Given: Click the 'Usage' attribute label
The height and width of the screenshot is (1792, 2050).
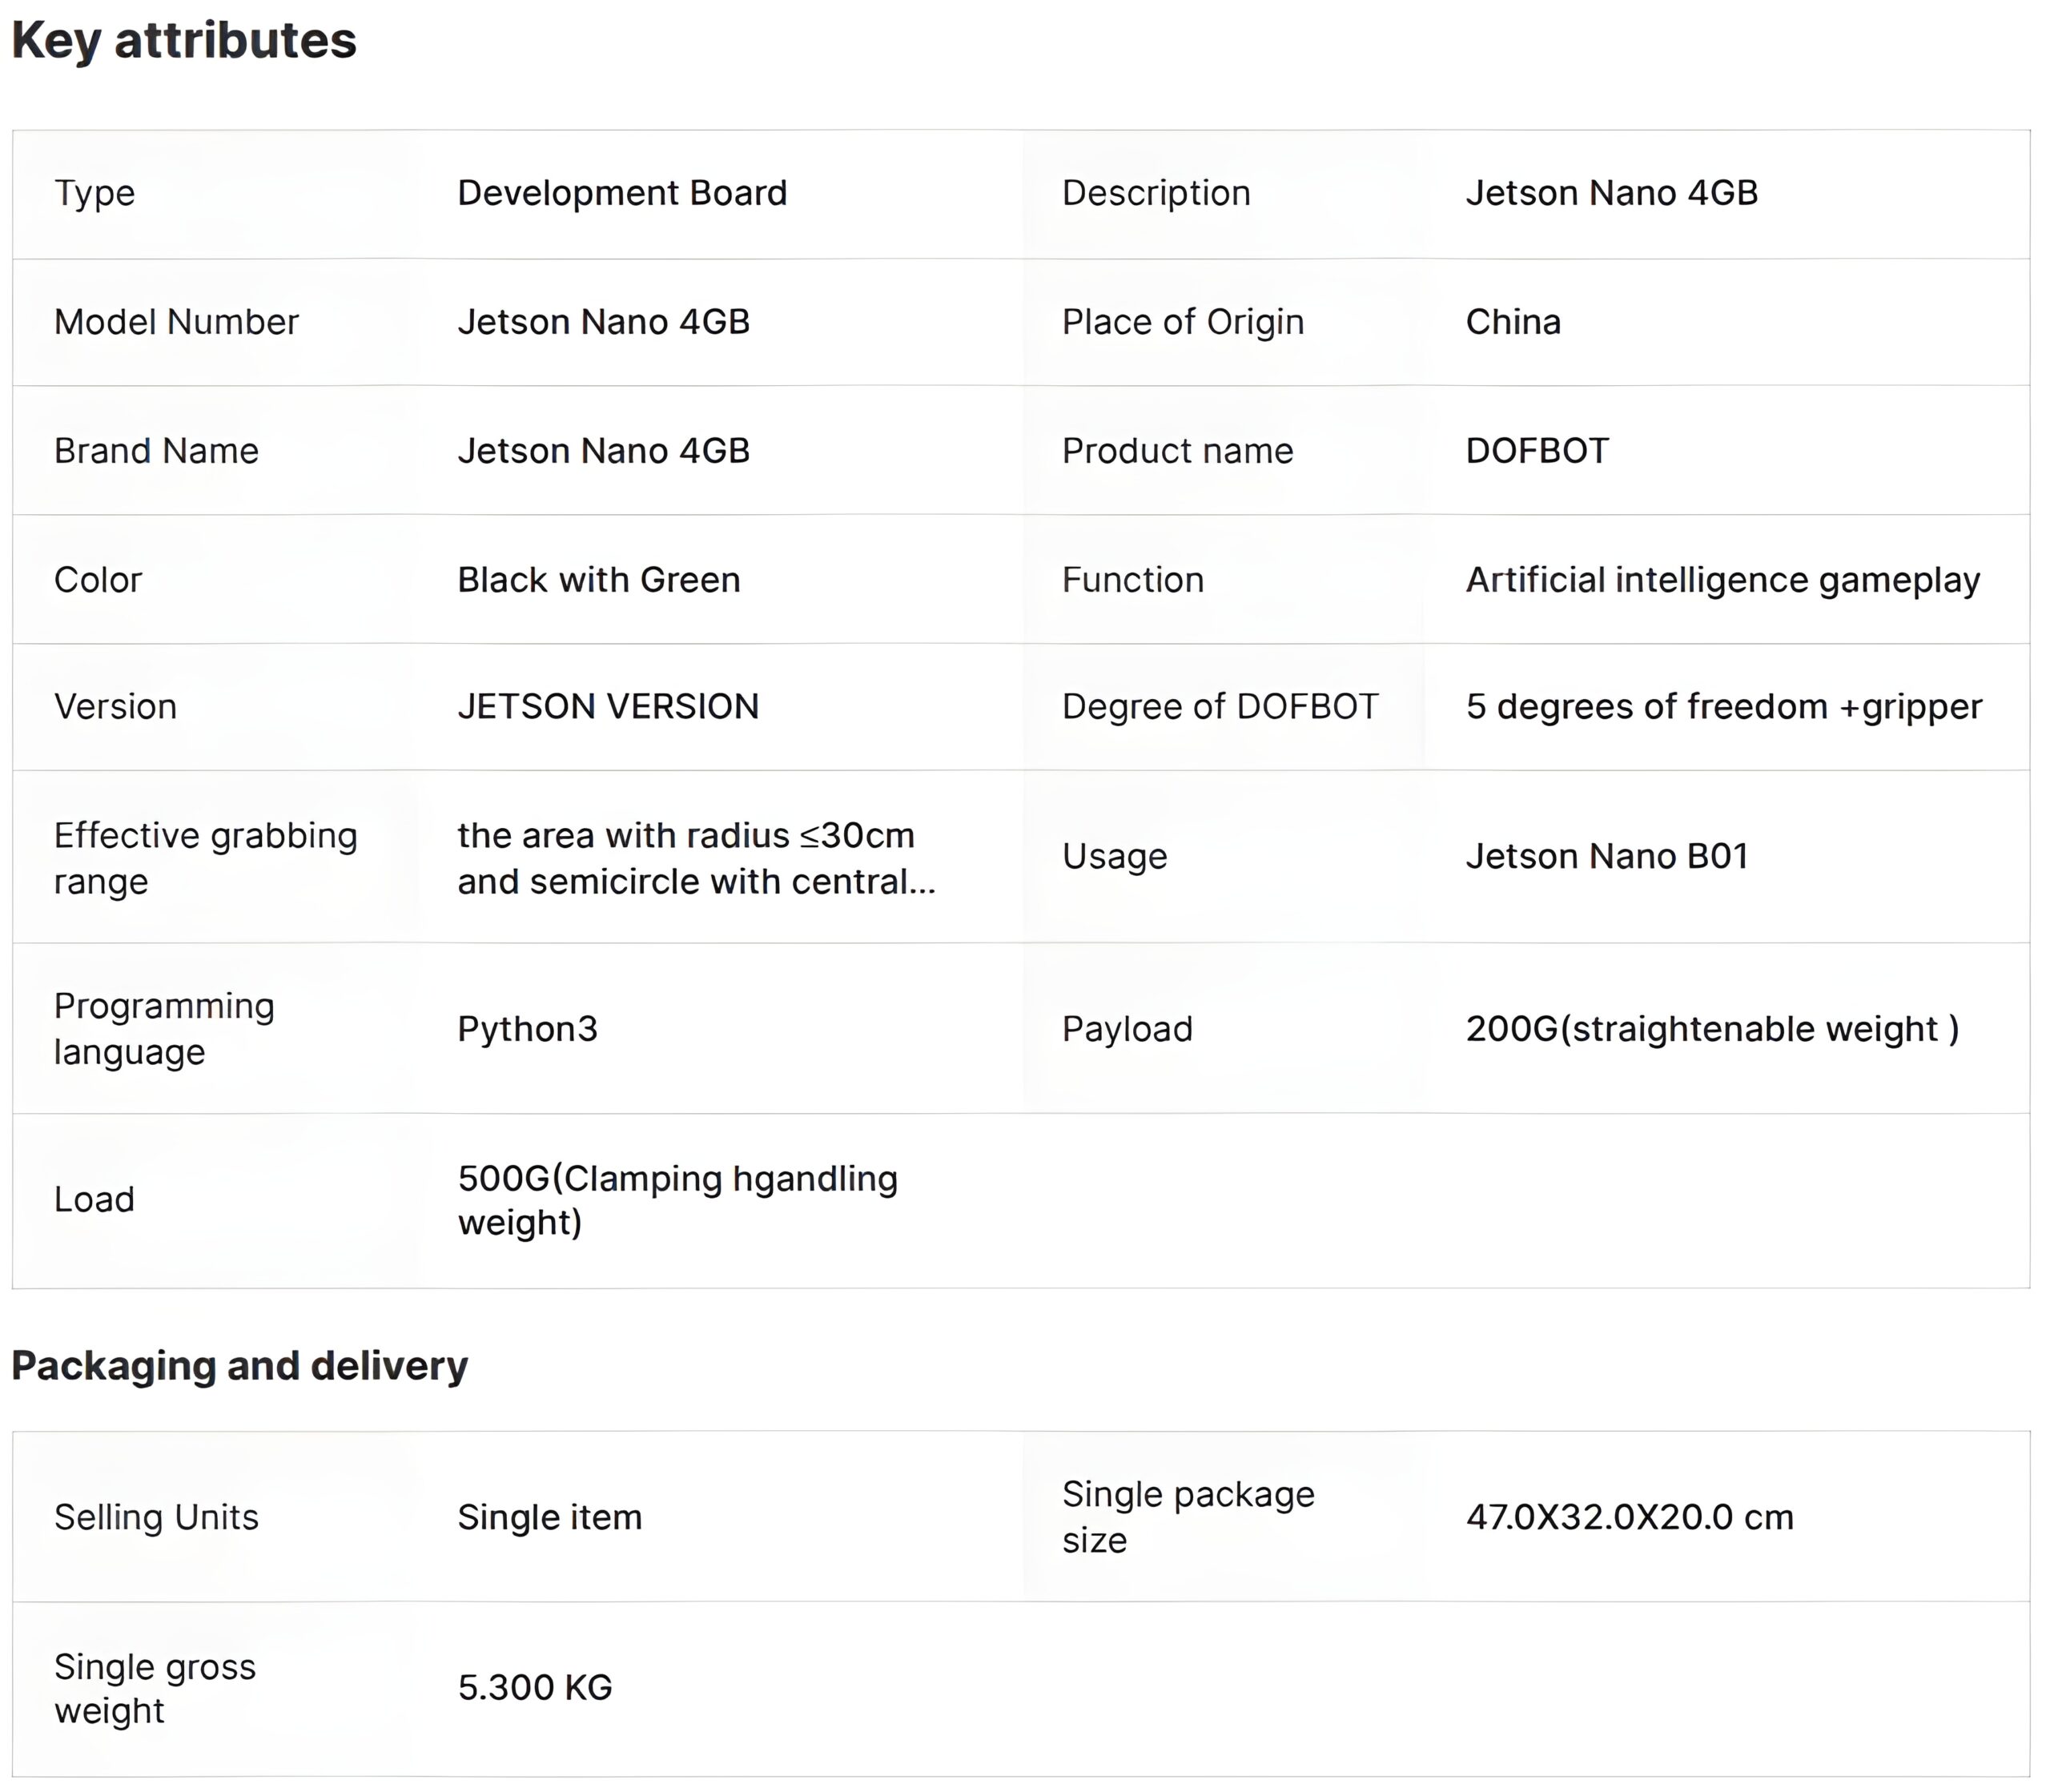Looking at the screenshot, I should pos(1114,857).
